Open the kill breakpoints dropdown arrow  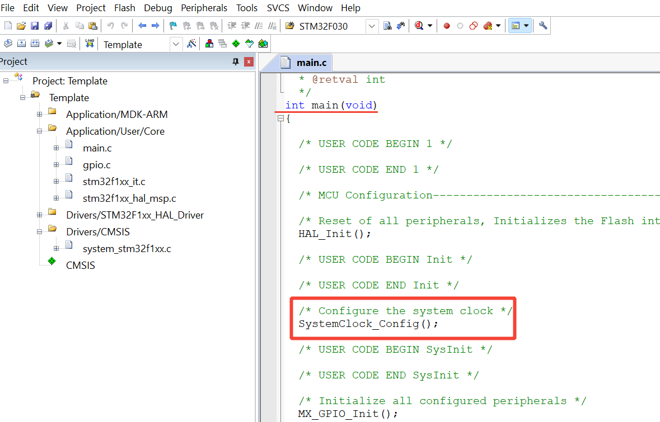click(x=498, y=26)
